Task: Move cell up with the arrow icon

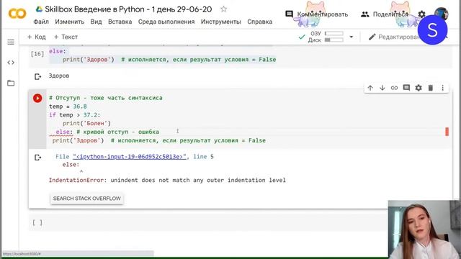Action: [370, 88]
